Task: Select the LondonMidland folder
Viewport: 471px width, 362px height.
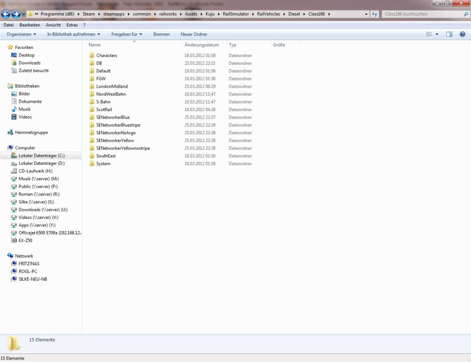Action: pos(112,87)
